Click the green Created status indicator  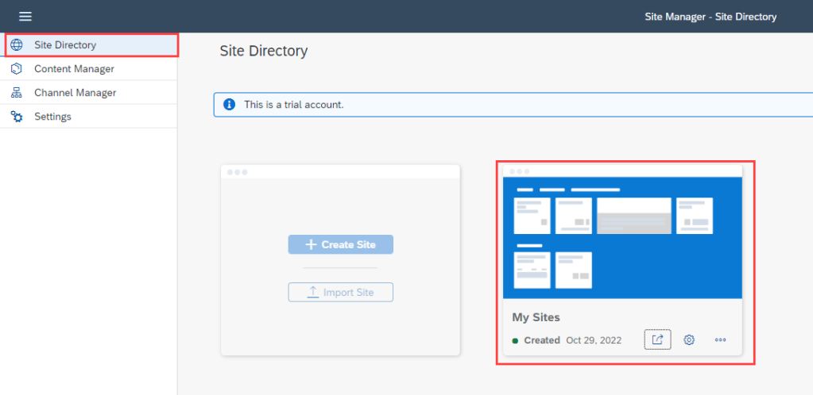(x=516, y=340)
